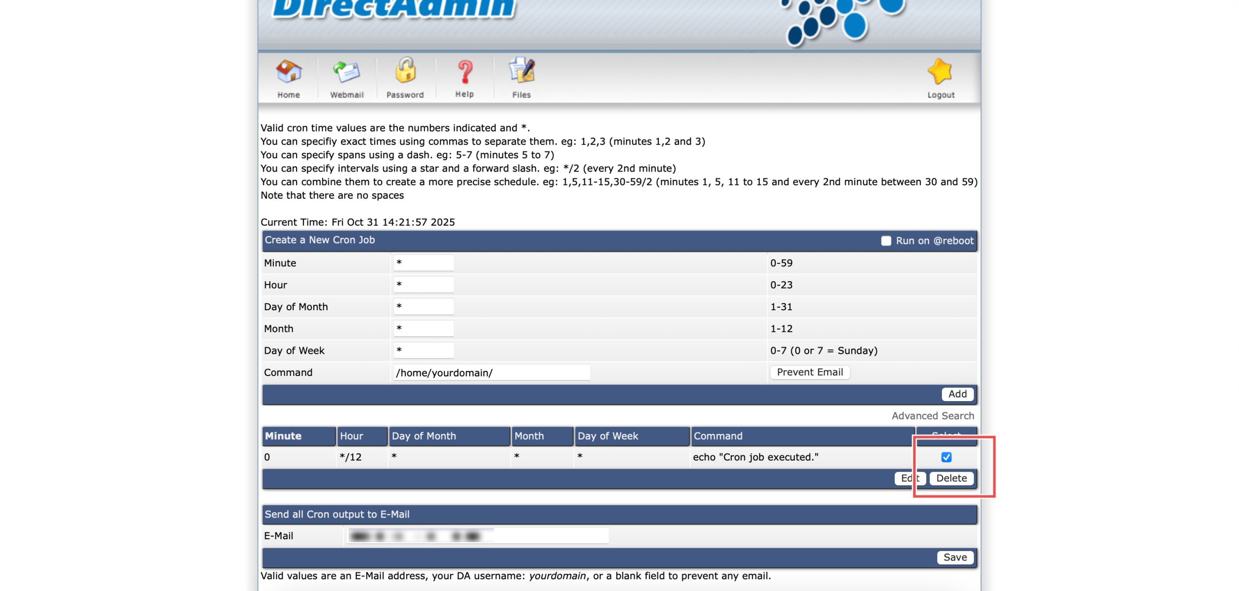This screenshot has width=1239, height=591.
Task: Enable the Run on @reboot checkbox
Action: click(886, 241)
